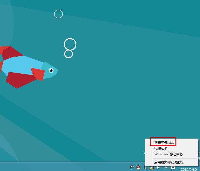Toggle the 中 input language indicator

pos(165,167)
